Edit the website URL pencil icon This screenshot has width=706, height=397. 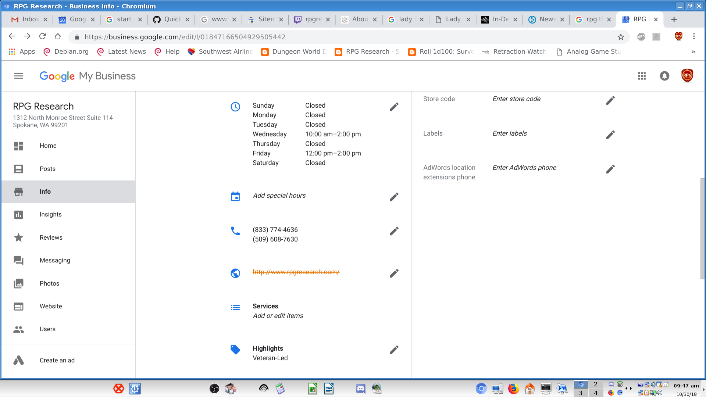click(x=394, y=273)
